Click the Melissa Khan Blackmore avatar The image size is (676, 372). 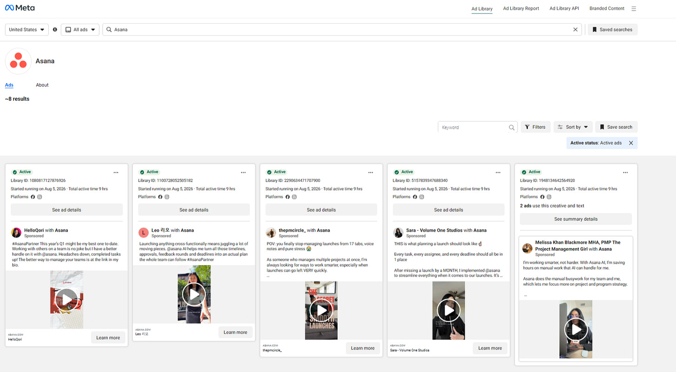point(527,248)
